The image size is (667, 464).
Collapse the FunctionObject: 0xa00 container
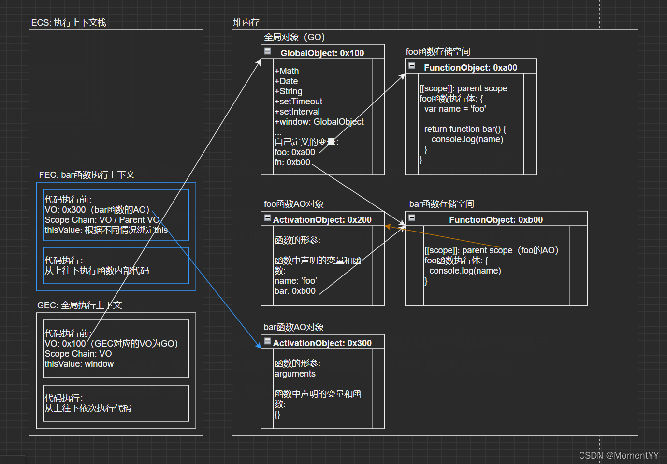(412, 65)
